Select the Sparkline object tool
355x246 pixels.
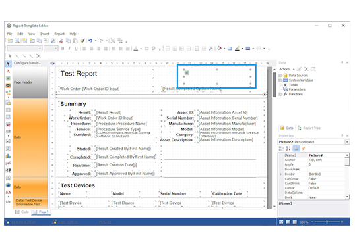point(8,163)
